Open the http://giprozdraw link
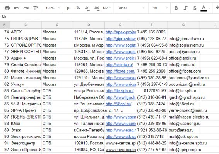The height and width of the screenshot is (154, 219). coord(121,38)
